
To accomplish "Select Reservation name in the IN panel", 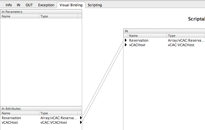I will tap(139, 40).
